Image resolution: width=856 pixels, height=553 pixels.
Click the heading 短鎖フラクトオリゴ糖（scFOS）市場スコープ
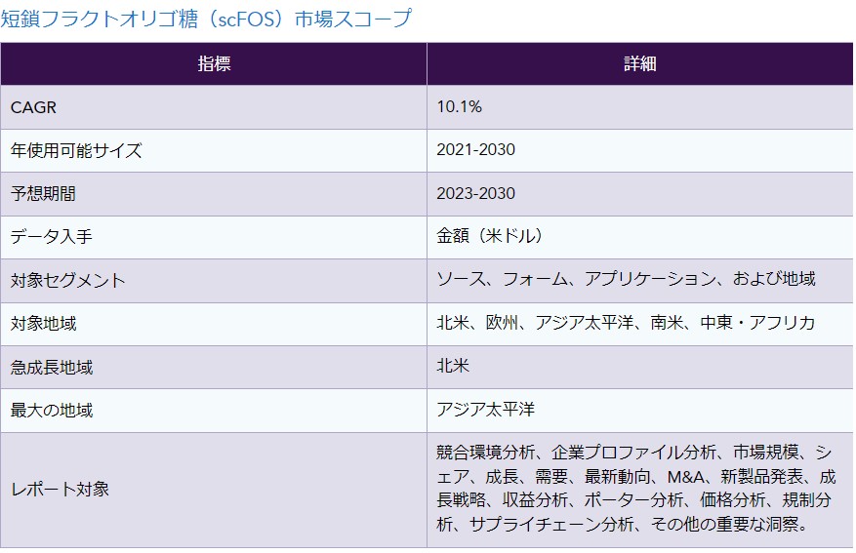coord(206,20)
